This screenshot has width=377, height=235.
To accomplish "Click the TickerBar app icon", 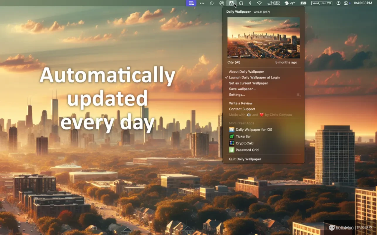I will coord(232,136).
